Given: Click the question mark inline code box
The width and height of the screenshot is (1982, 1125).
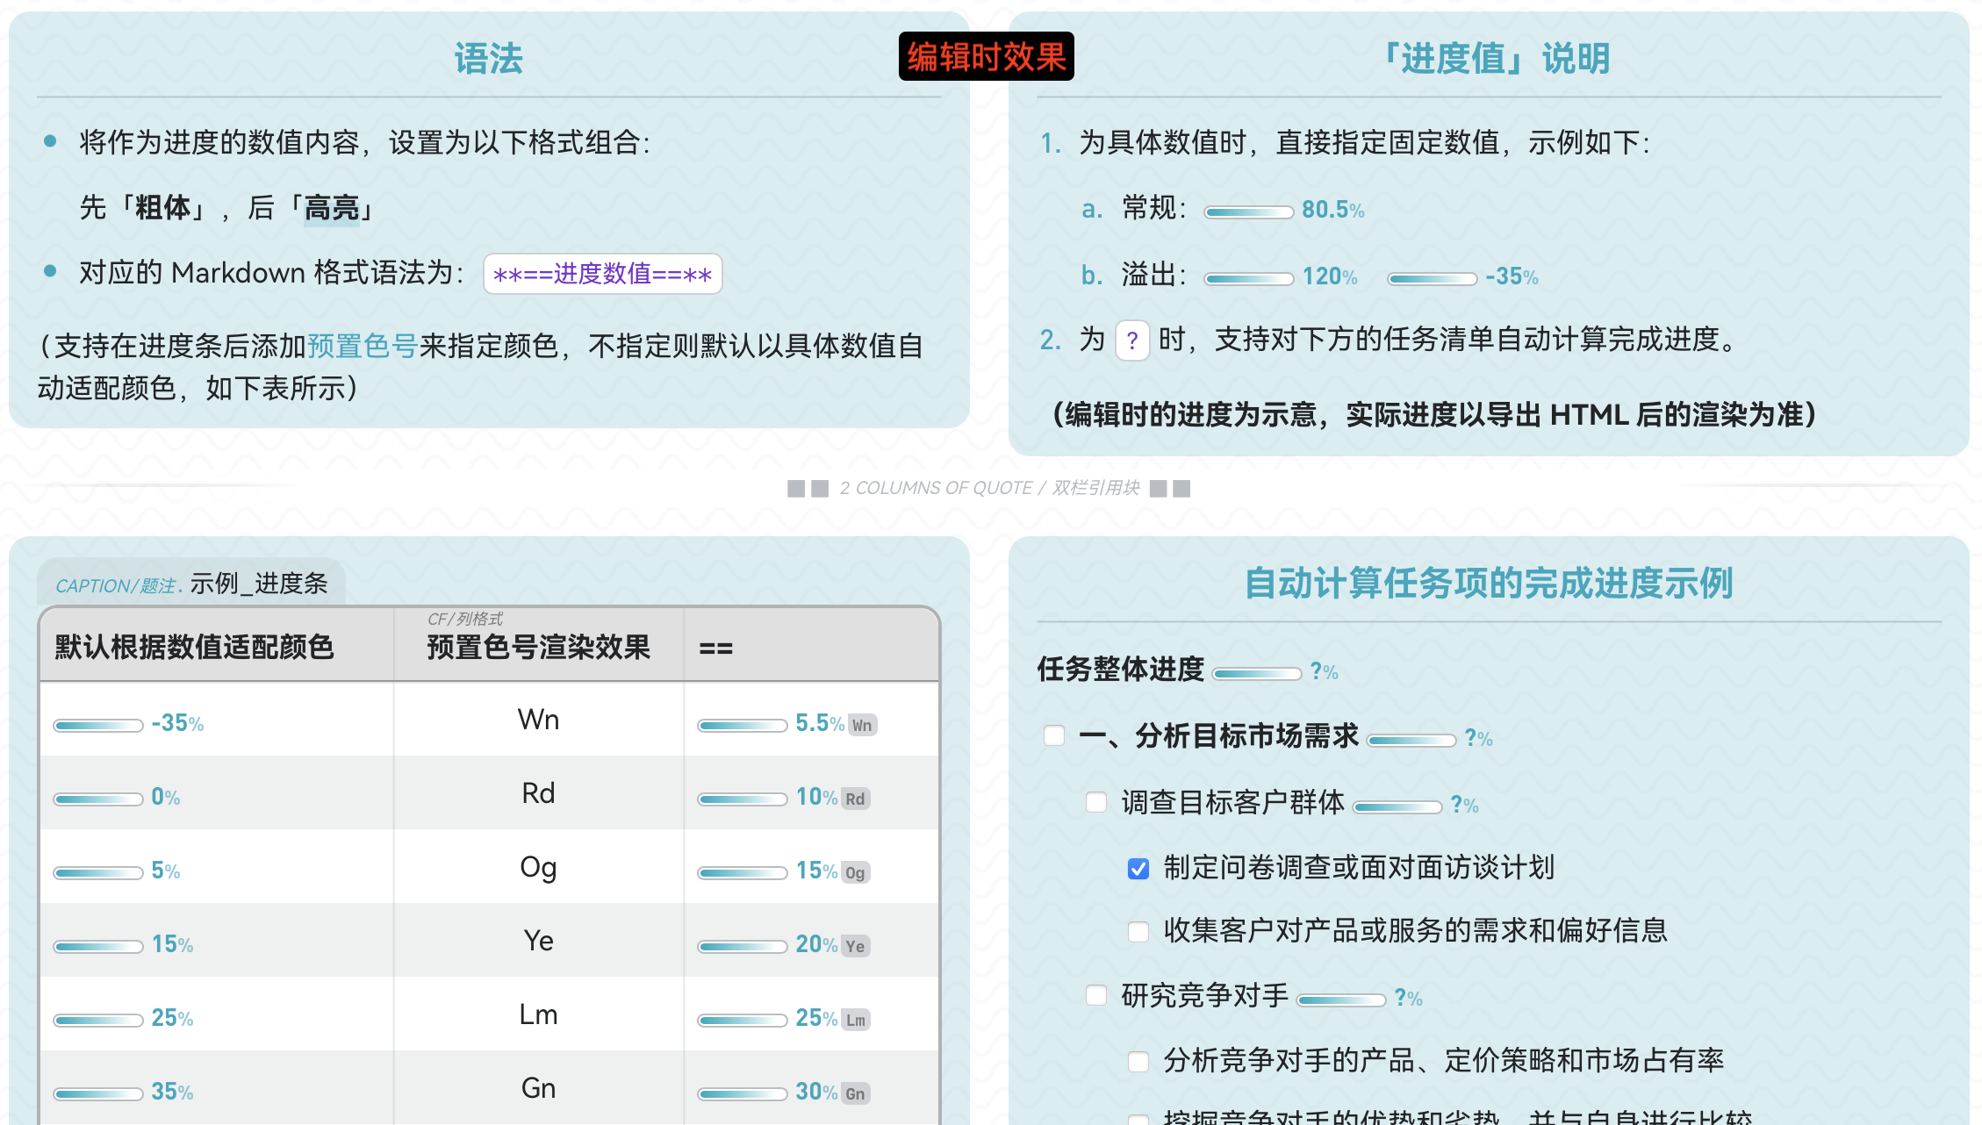Looking at the screenshot, I should [1132, 340].
